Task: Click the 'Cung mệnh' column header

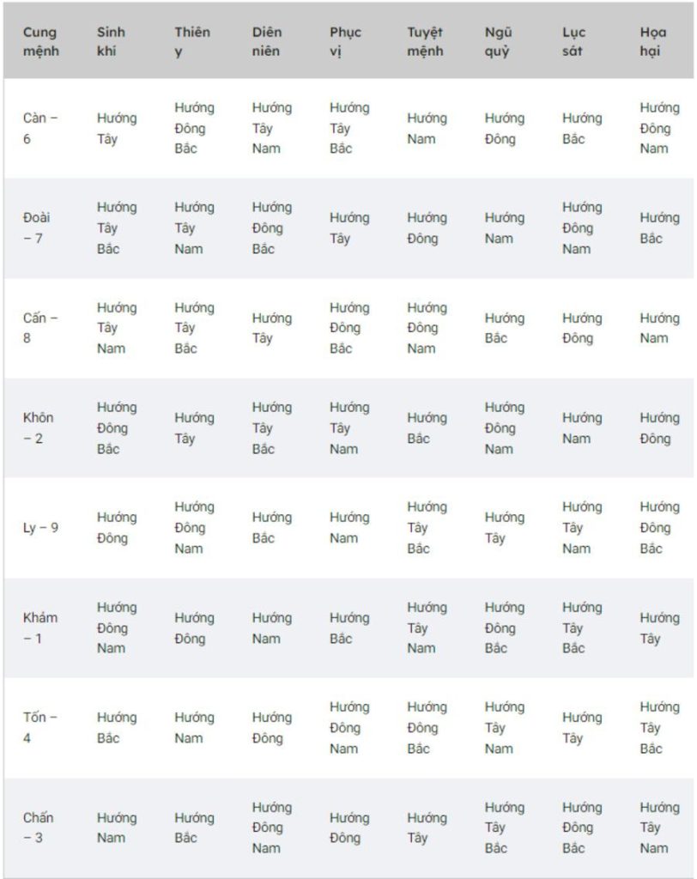Action: click(40, 41)
